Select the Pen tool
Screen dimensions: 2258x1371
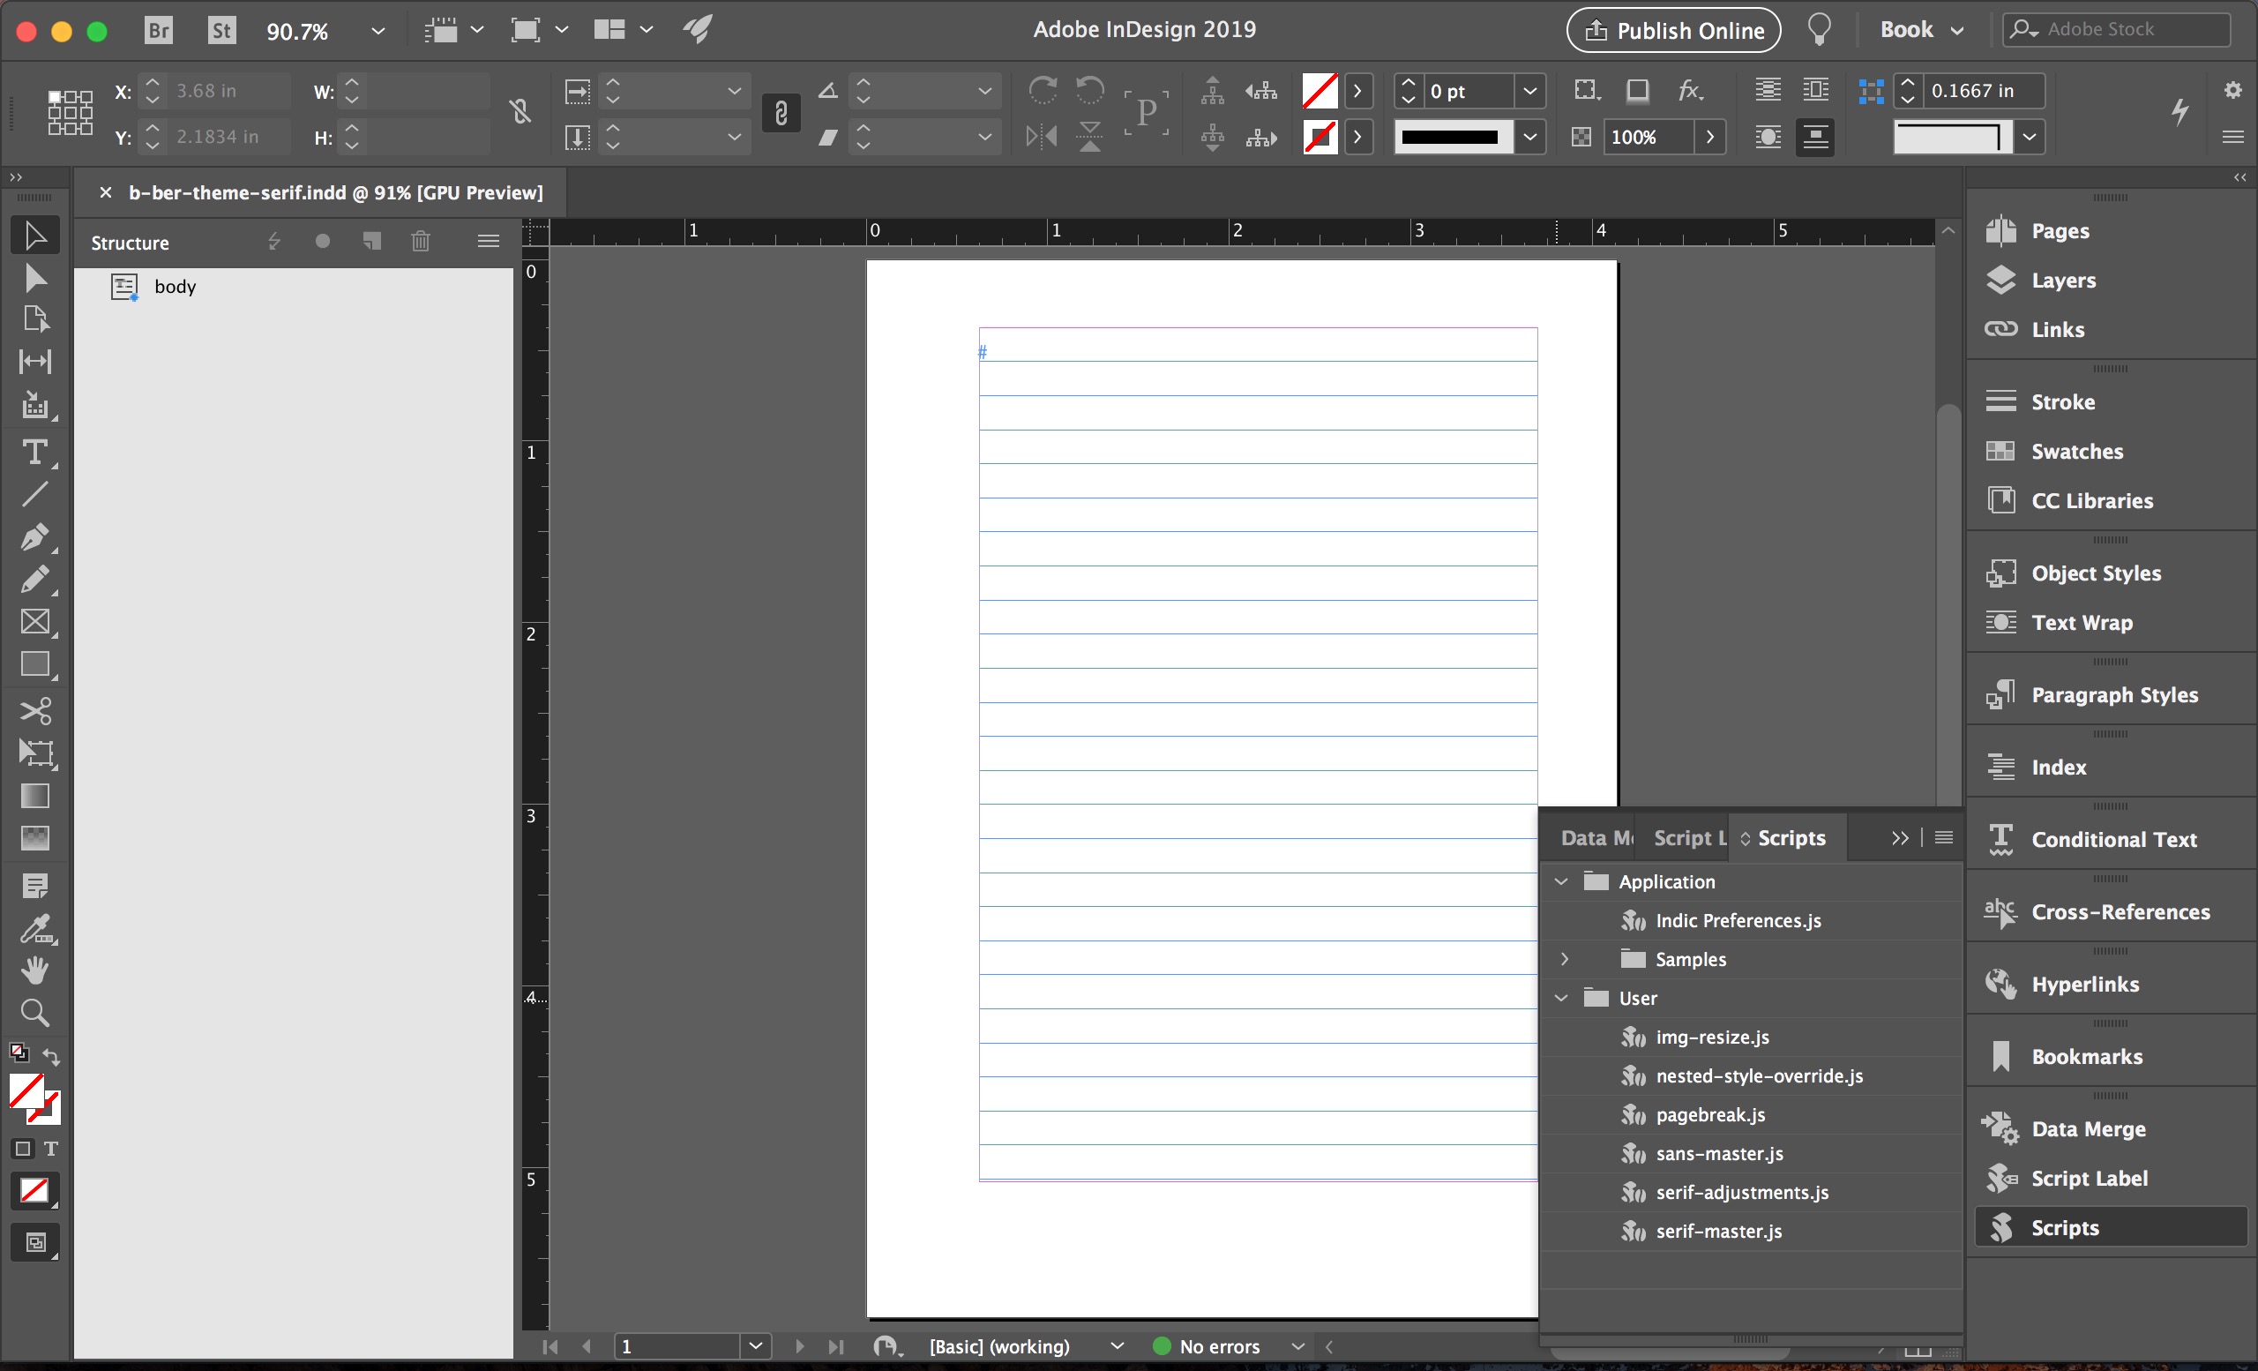click(34, 536)
